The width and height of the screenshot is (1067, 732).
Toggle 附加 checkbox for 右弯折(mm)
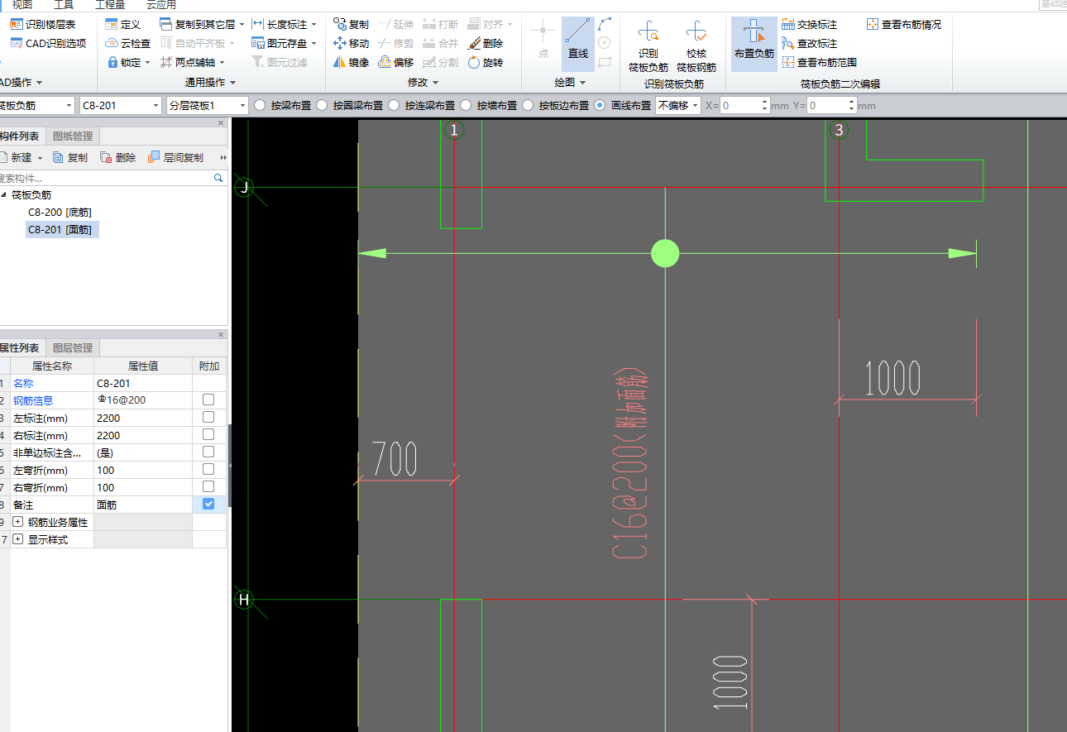coord(208,486)
